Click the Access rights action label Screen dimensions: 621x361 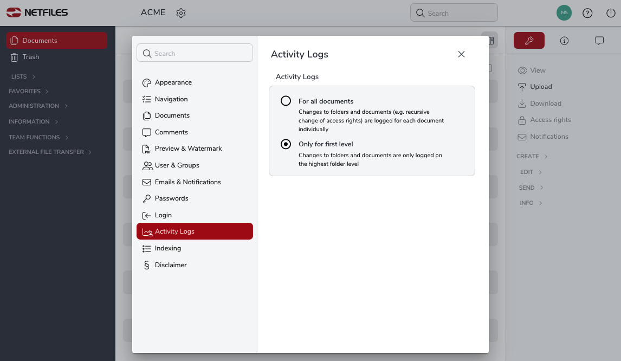tap(550, 120)
